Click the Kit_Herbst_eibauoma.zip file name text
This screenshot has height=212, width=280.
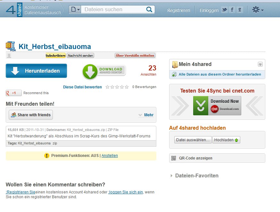coord(86,130)
